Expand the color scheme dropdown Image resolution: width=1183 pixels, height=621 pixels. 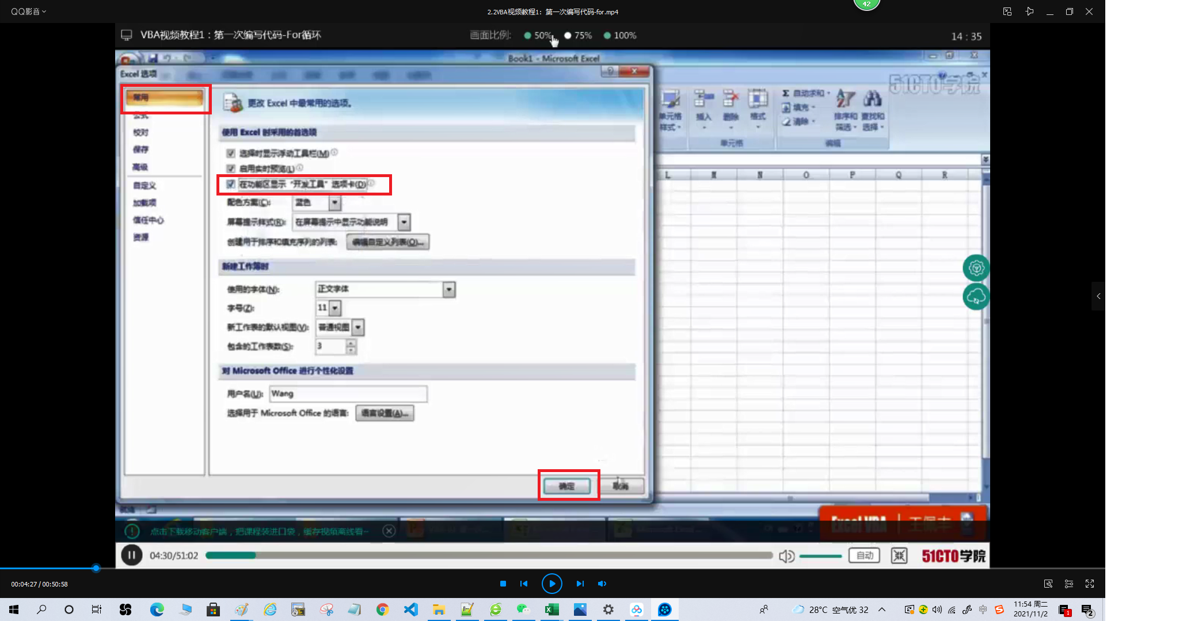click(x=334, y=202)
